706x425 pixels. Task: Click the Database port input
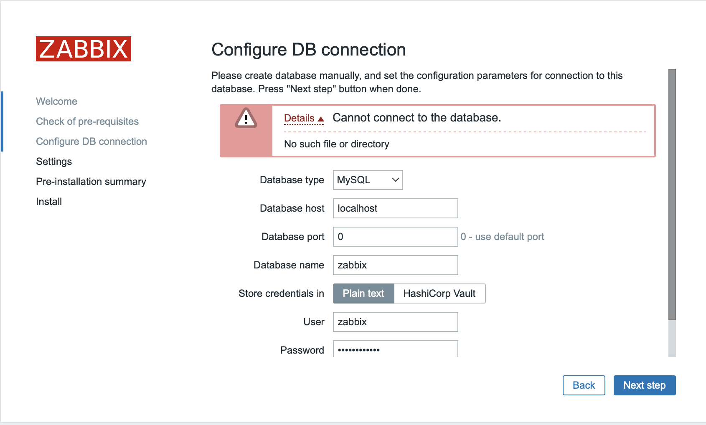point(395,237)
